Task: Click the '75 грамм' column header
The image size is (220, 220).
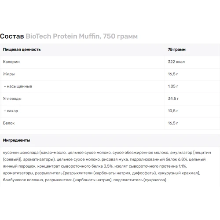Action: click(x=176, y=50)
